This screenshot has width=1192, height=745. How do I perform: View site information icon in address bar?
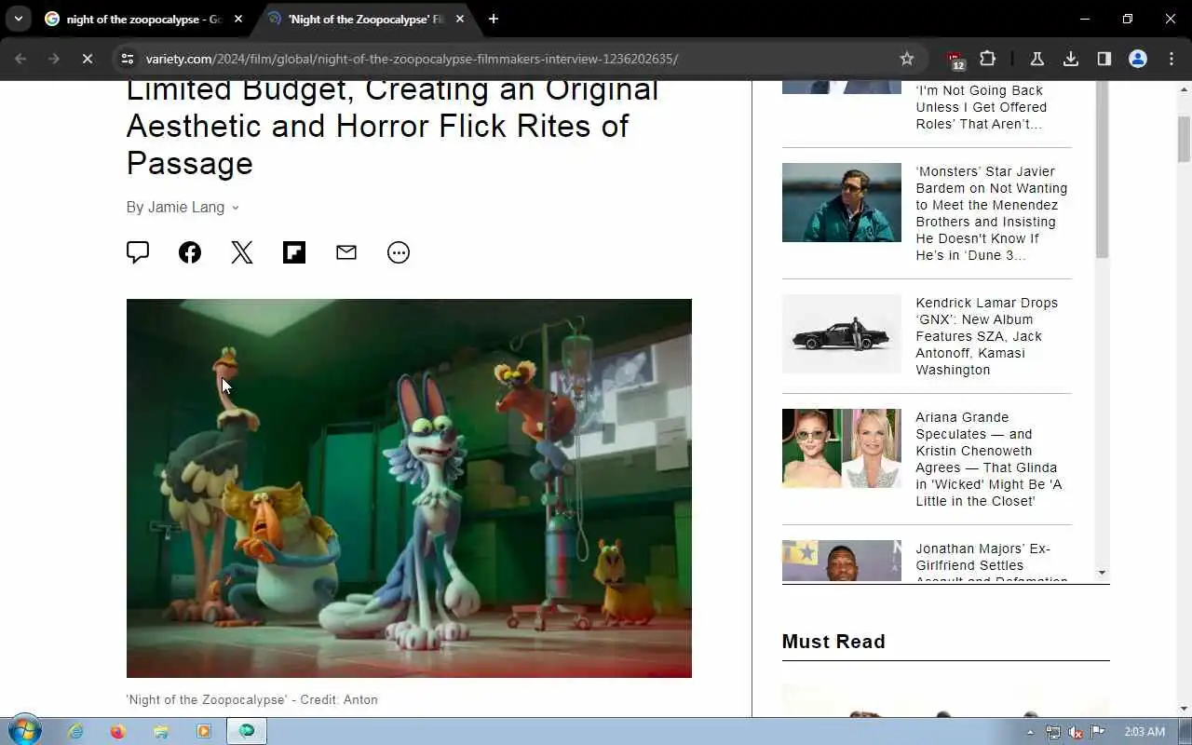pyautogui.click(x=128, y=59)
